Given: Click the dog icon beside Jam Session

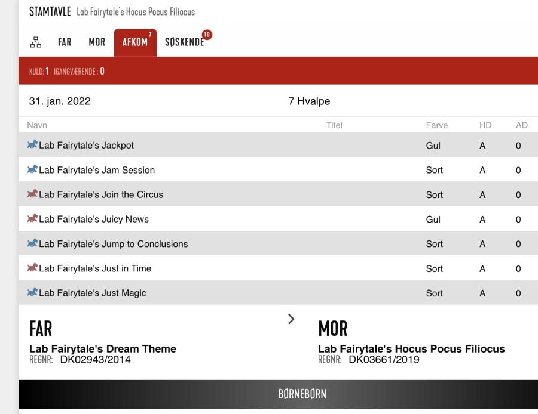Looking at the screenshot, I should coord(32,169).
